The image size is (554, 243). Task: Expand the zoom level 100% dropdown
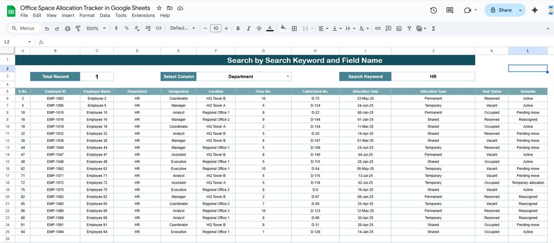pyautogui.click(x=96, y=29)
